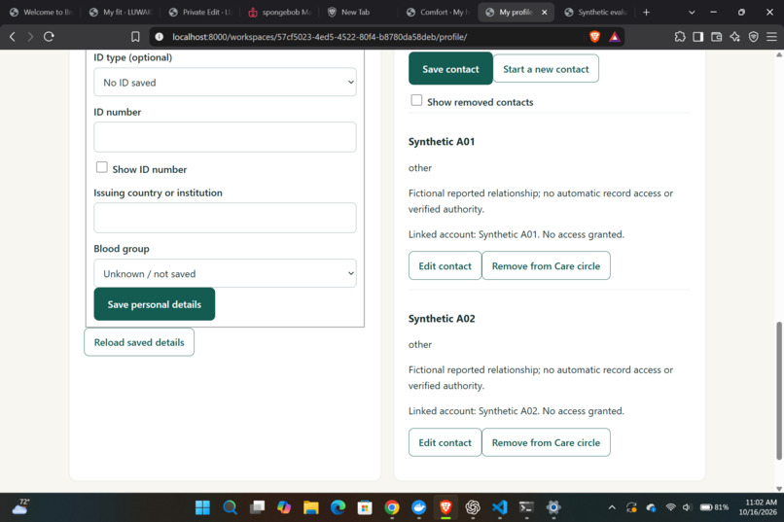Screen dimensions: 784x522
Task: Remove Synthetic A01 from Care circle
Action: click(546, 265)
